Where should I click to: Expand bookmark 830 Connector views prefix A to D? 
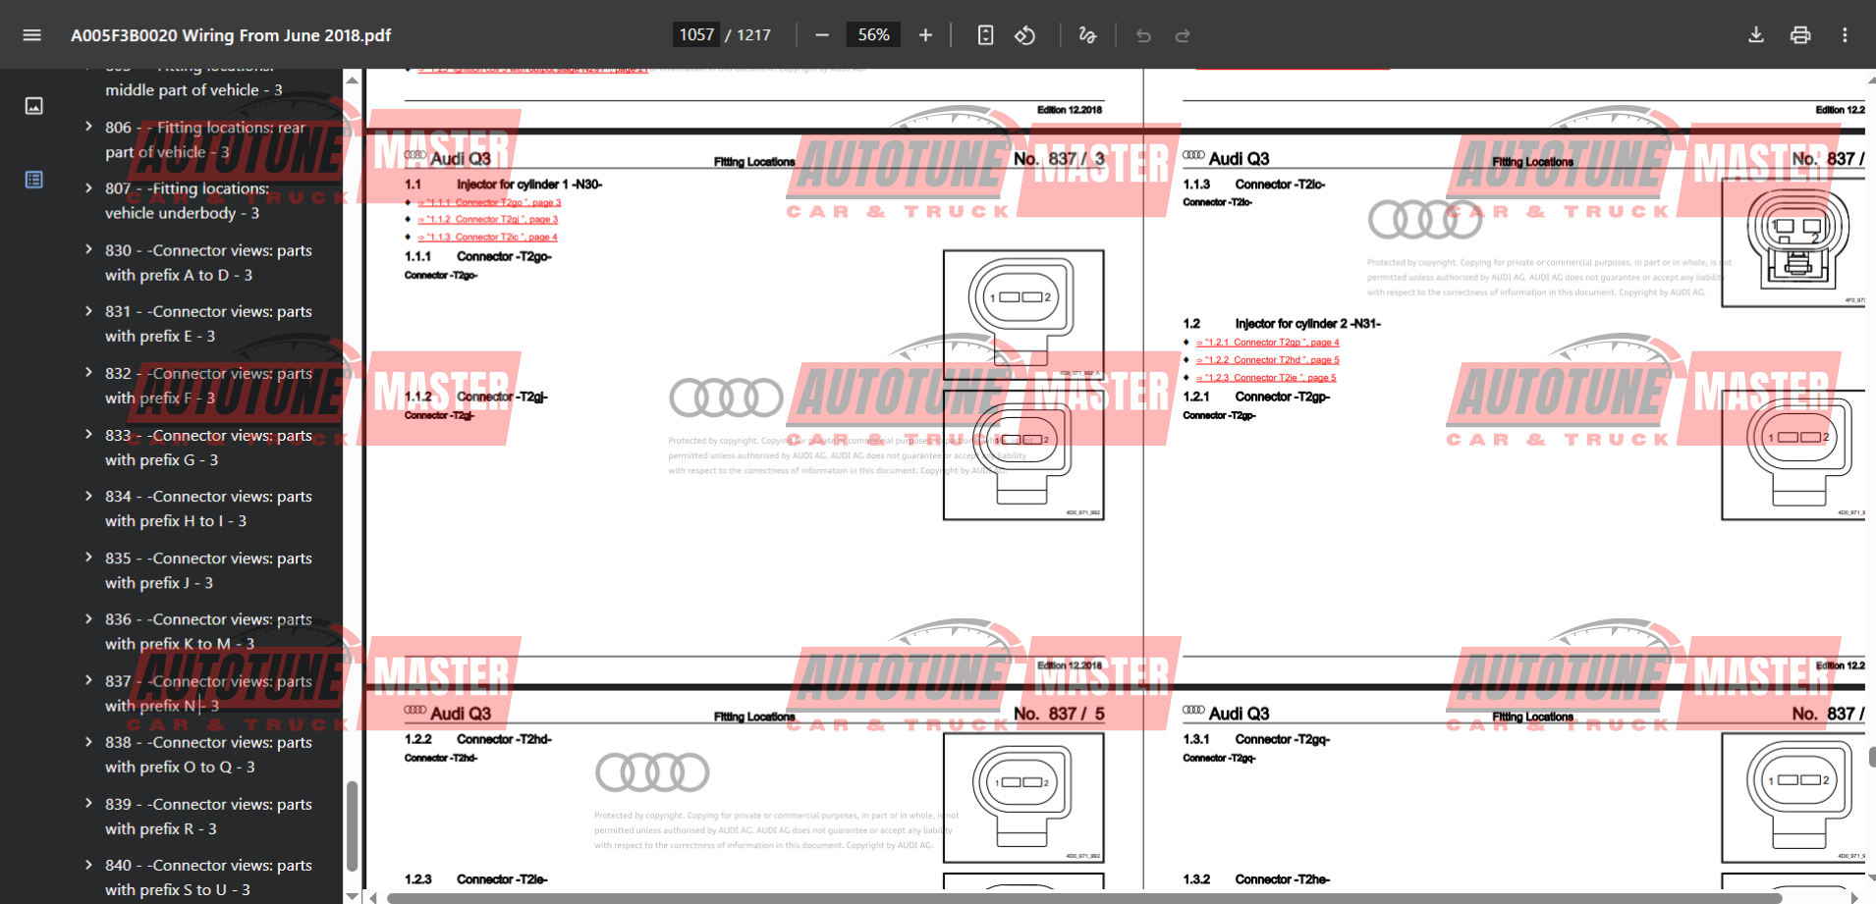coord(87,250)
